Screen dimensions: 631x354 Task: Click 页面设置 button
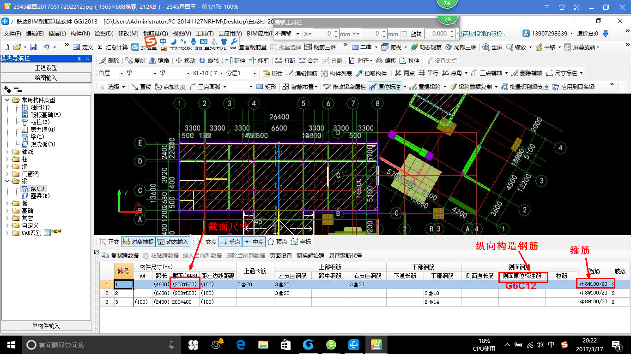tap(280, 255)
